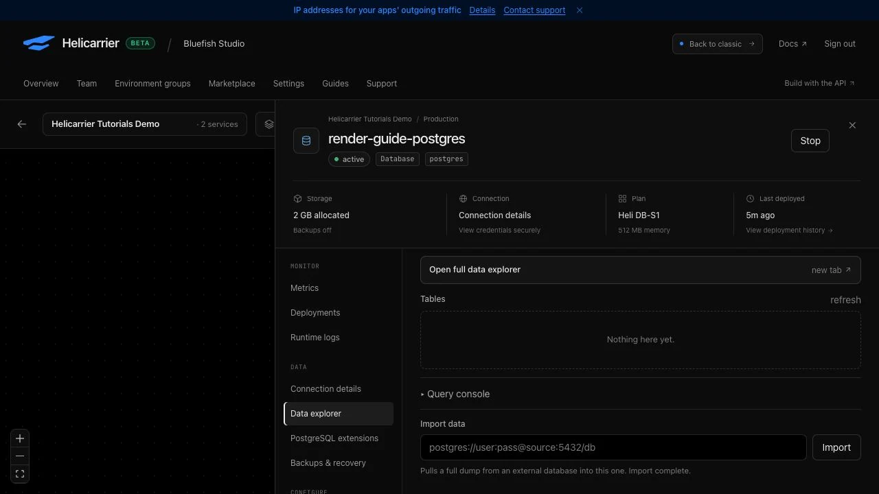This screenshot has height=494, width=879.
Task: Go back using the left arrow icon
Action: tap(22, 124)
